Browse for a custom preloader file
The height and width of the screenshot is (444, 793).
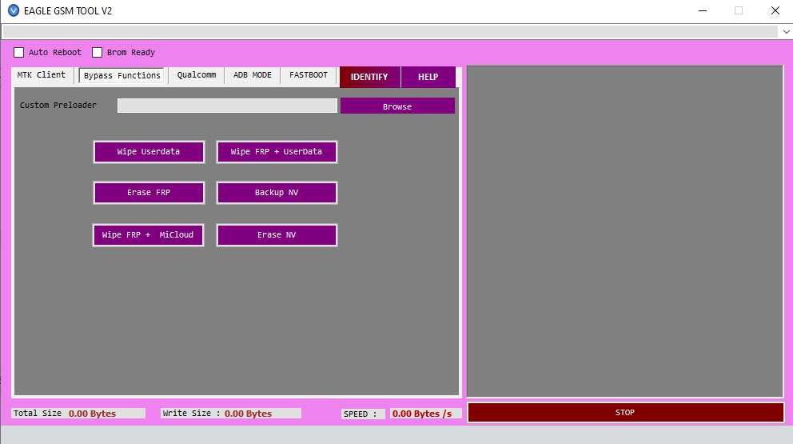coord(397,106)
